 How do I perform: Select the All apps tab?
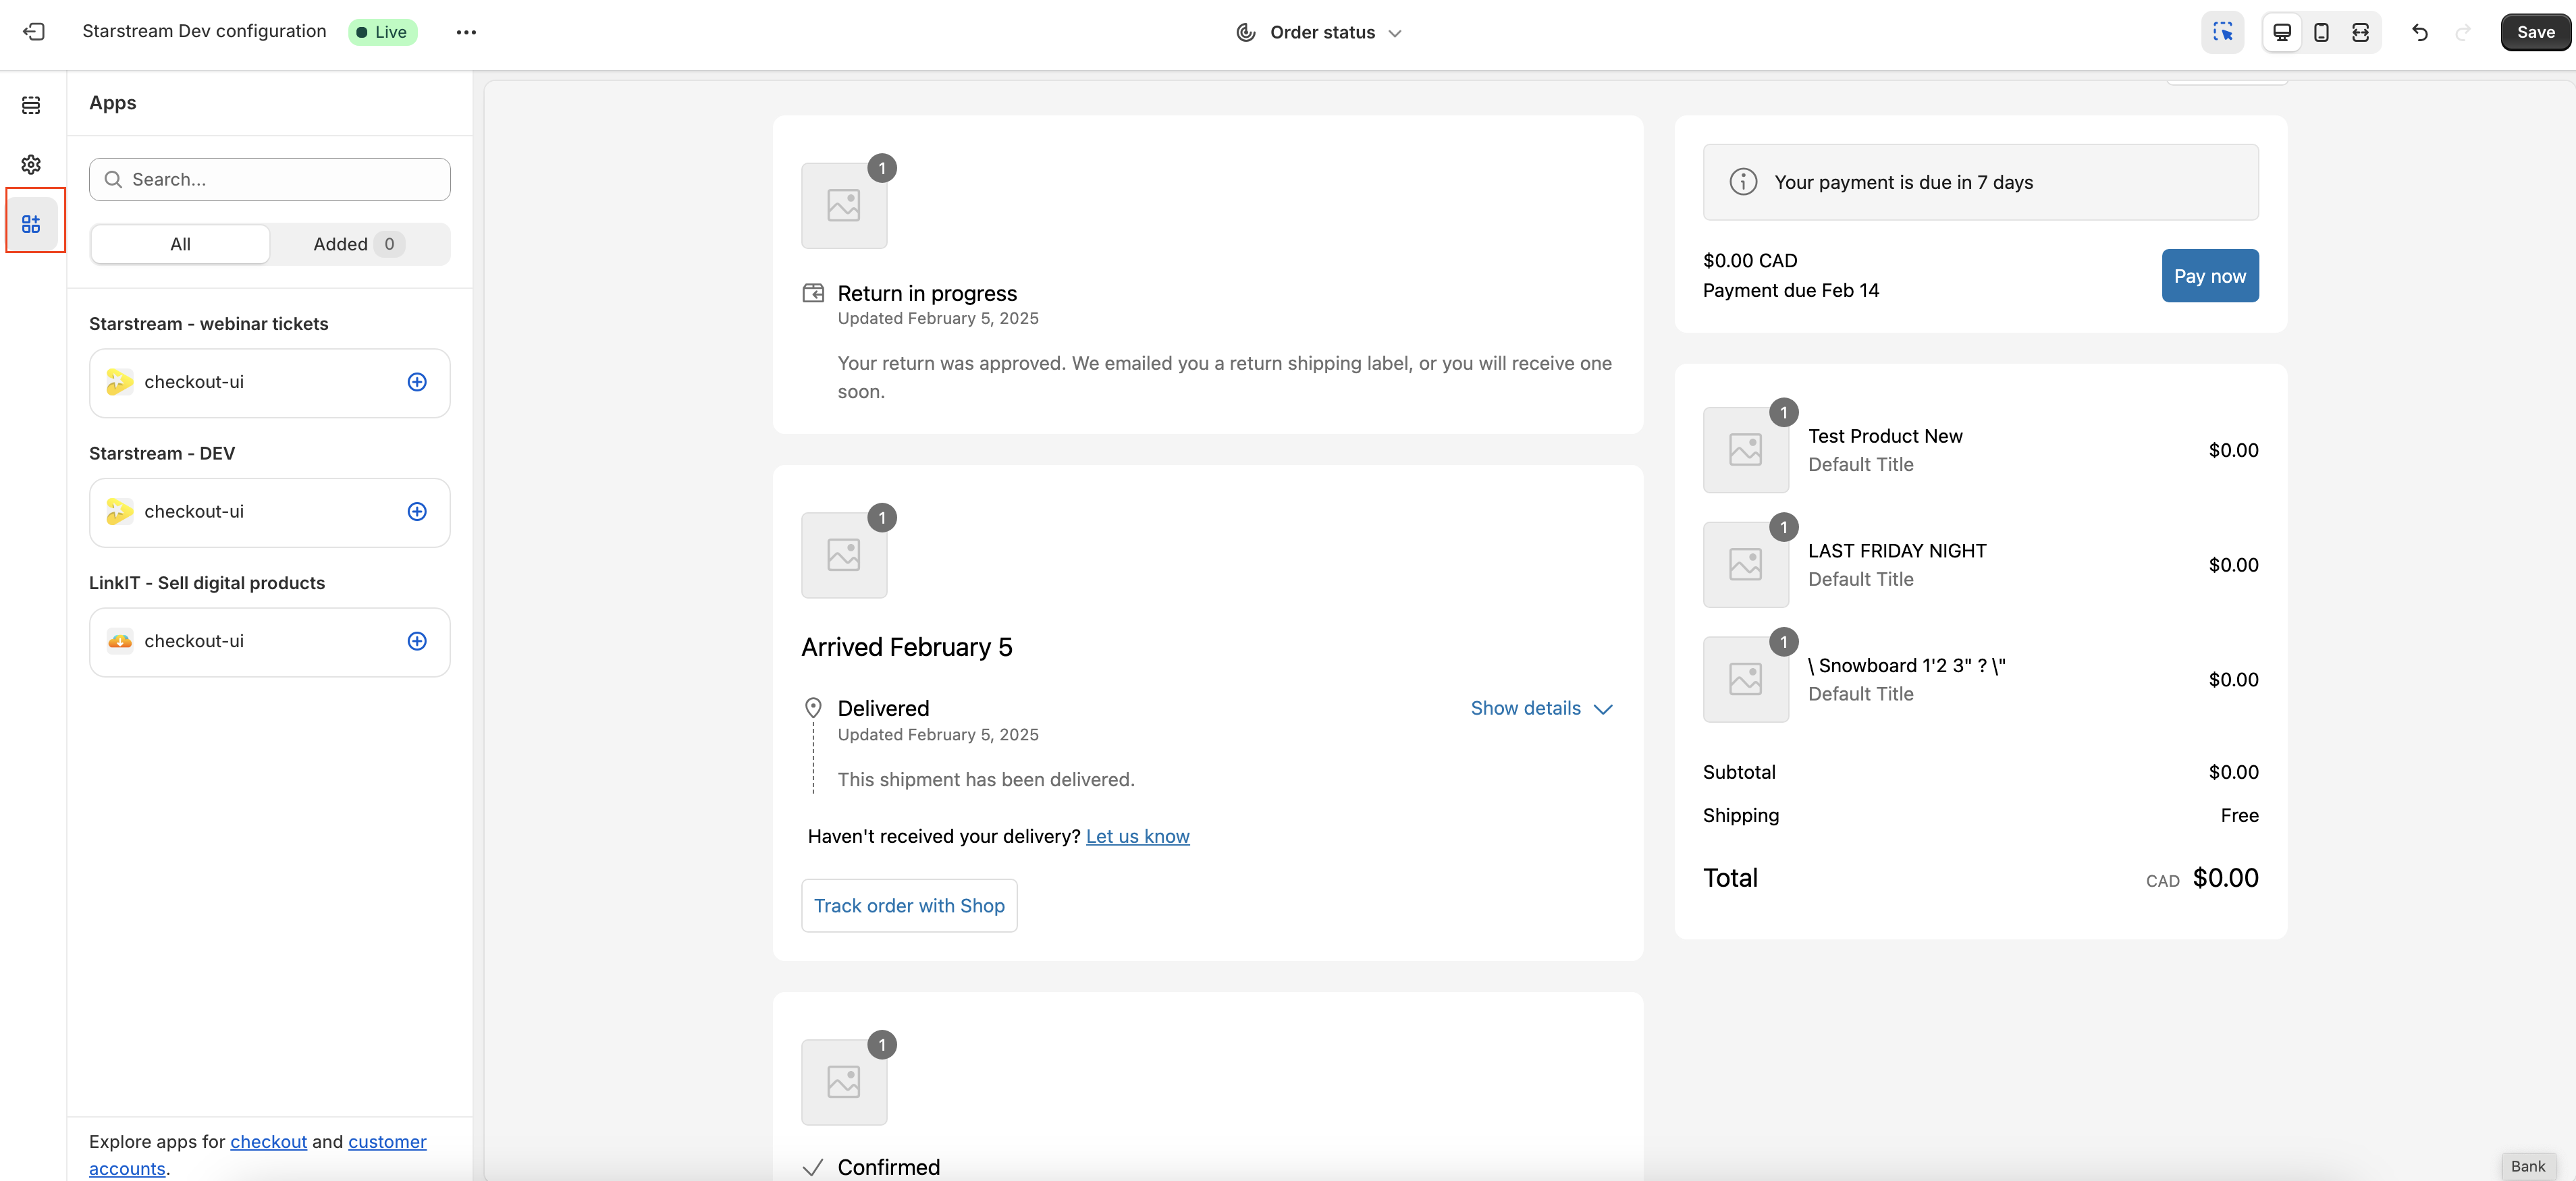point(180,244)
